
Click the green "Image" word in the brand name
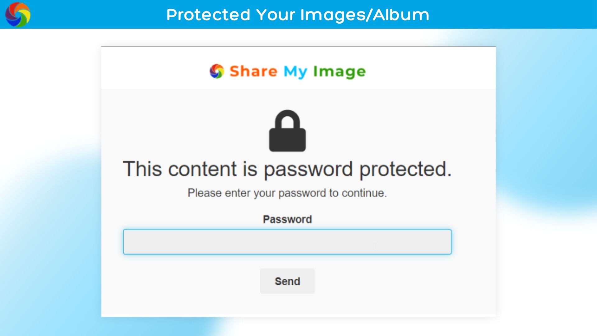340,72
